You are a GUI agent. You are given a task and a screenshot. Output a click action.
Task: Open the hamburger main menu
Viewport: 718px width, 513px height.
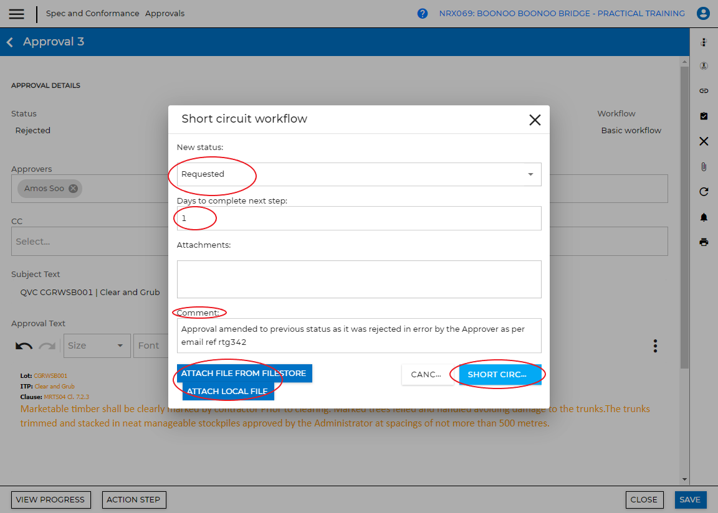point(16,14)
